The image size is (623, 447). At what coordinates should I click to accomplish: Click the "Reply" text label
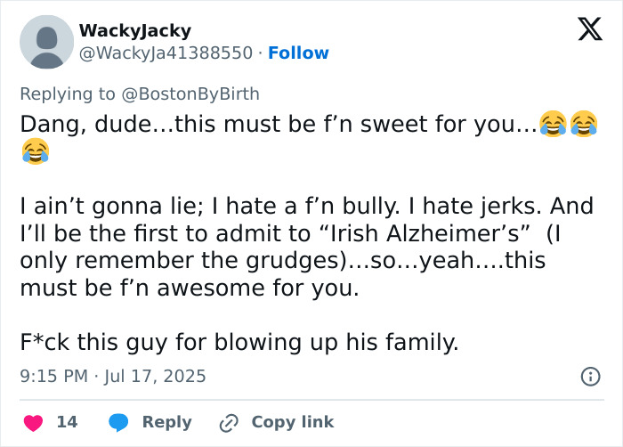pos(166,422)
